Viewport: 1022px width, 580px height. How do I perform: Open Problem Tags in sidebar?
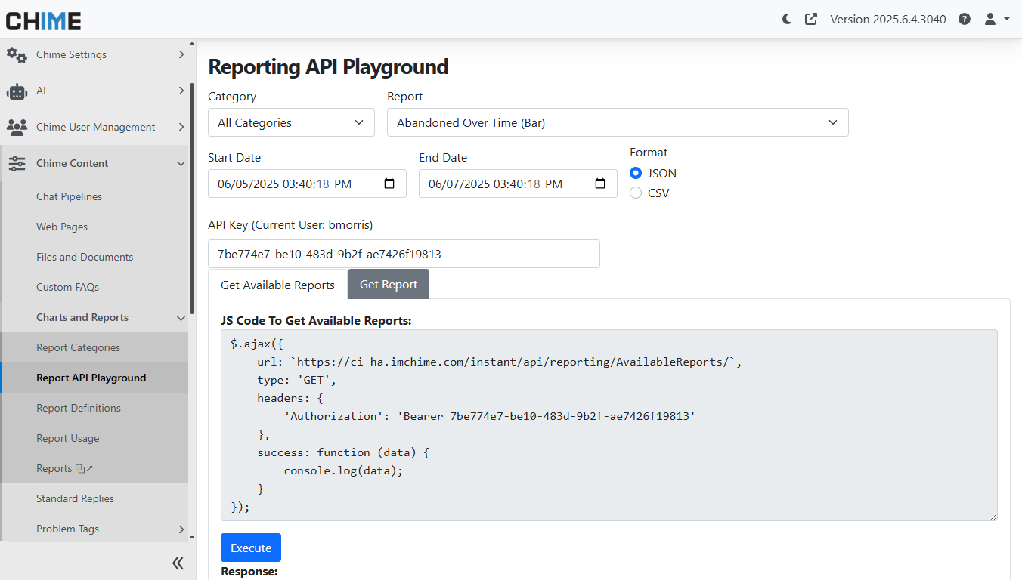[x=67, y=529]
